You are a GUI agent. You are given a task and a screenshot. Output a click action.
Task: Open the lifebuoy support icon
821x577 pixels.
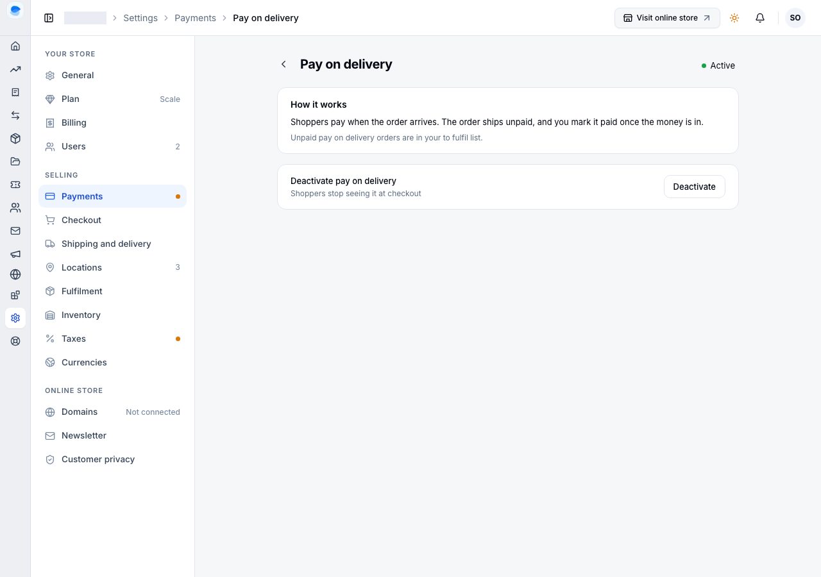[15, 341]
